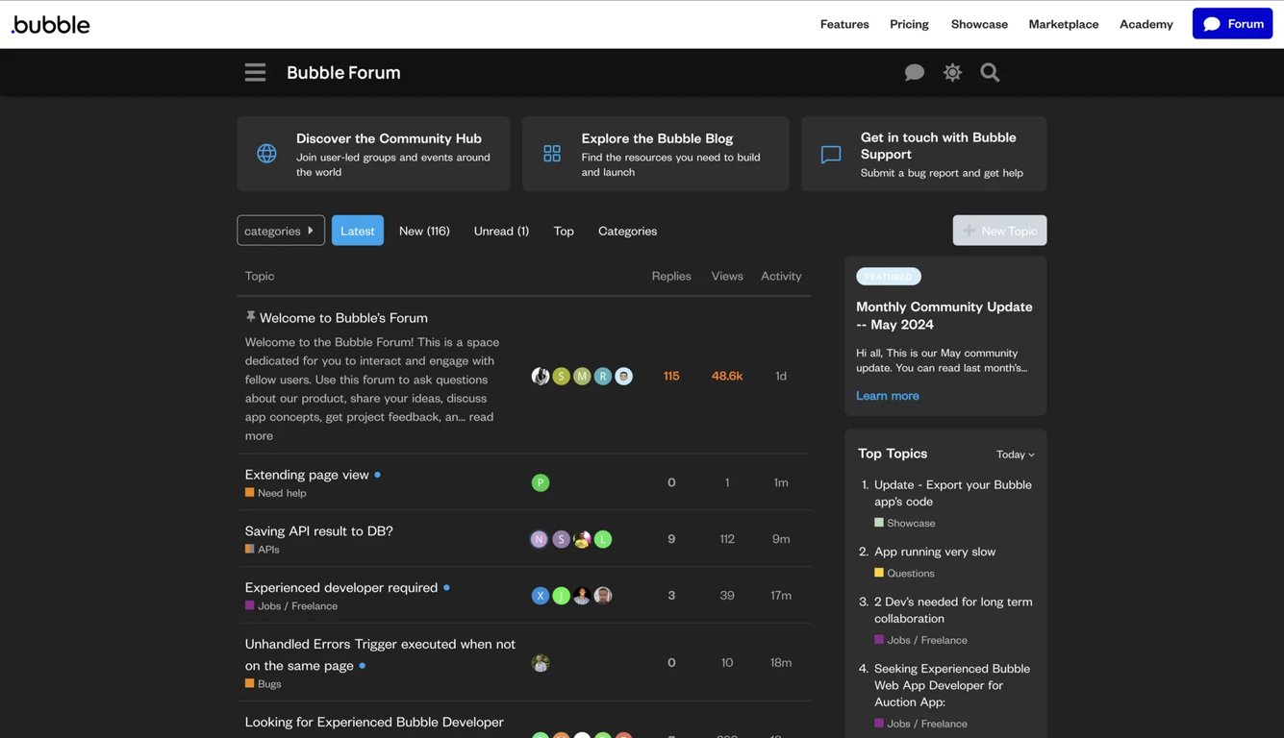Open the Categories tab

click(628, 231)
